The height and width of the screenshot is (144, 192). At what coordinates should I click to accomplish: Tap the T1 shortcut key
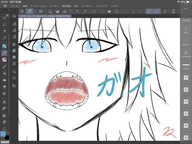pyautogui.click(x=186, y=78)
